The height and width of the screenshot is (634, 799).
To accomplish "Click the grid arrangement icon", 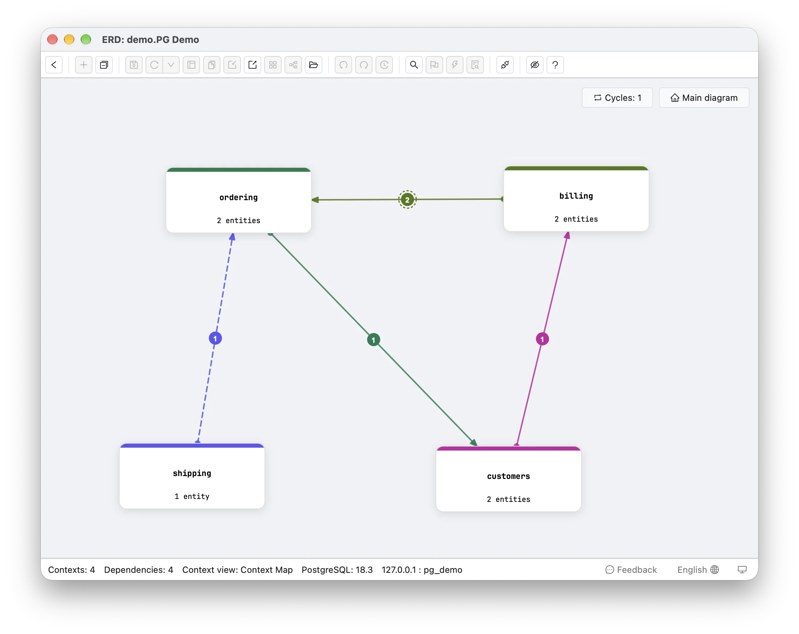I will [x=273, y=65].
